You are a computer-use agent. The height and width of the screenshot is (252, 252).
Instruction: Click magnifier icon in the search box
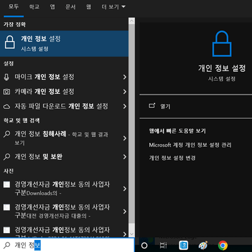7,245
